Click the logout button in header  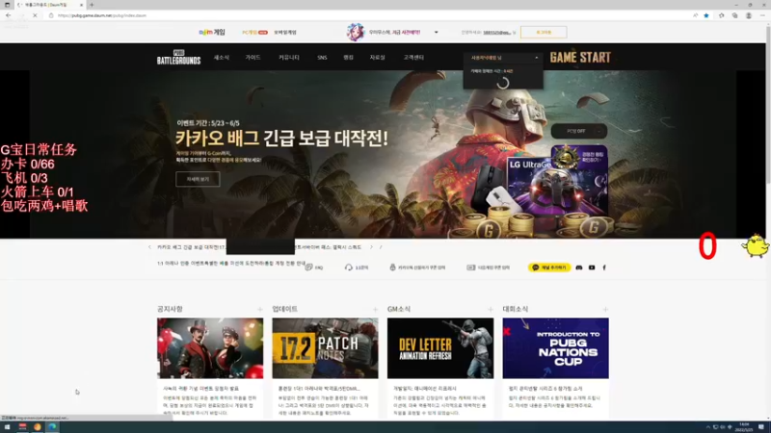[544, 33]
